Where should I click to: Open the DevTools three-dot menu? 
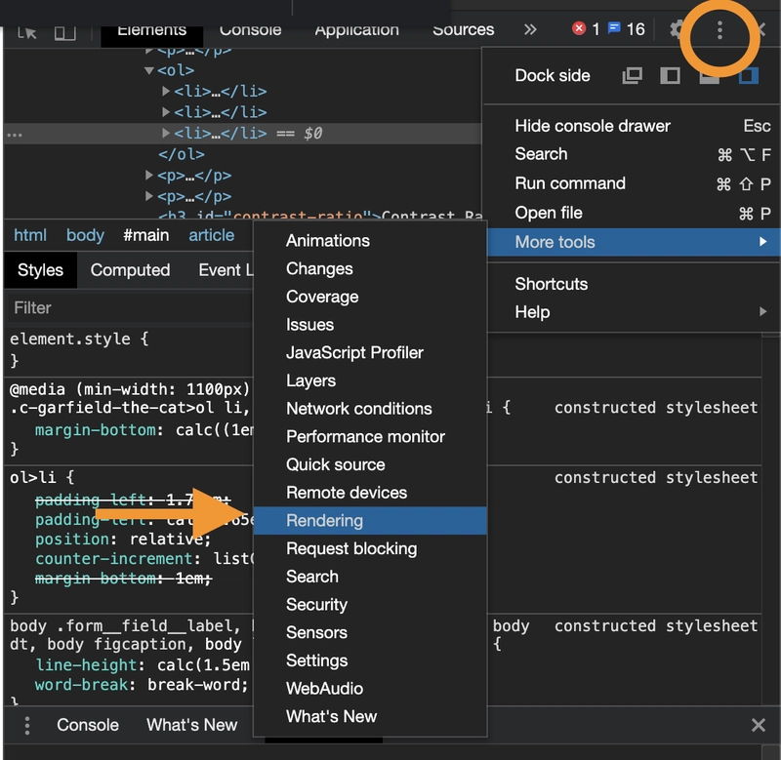pyautogui.click(x=719, y=30)
